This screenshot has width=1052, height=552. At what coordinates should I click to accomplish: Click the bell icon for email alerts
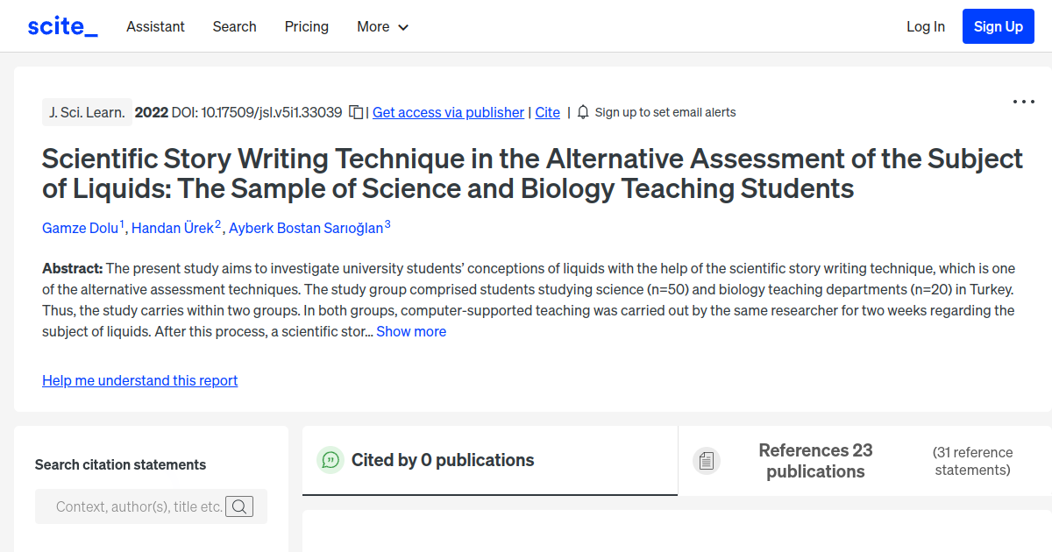(581, 112)
